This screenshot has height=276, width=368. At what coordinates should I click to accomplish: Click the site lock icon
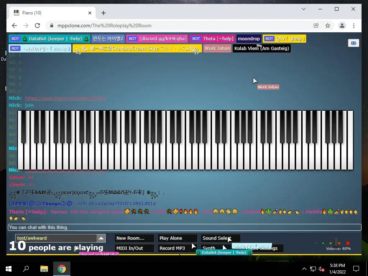[52, 26]
